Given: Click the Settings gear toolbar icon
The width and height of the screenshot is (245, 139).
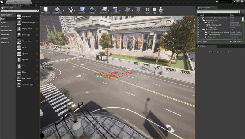Looking at the screenshot, I should (91, 9).
